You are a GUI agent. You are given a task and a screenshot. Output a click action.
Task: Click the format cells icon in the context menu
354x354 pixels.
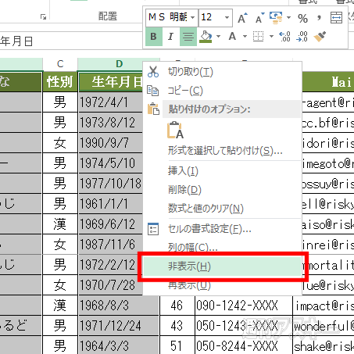tap(153, 229)
